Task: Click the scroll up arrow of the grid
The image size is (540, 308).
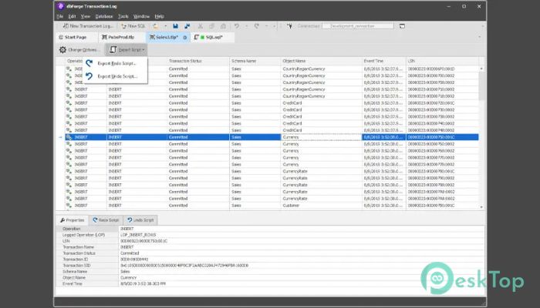Action: 481,69
